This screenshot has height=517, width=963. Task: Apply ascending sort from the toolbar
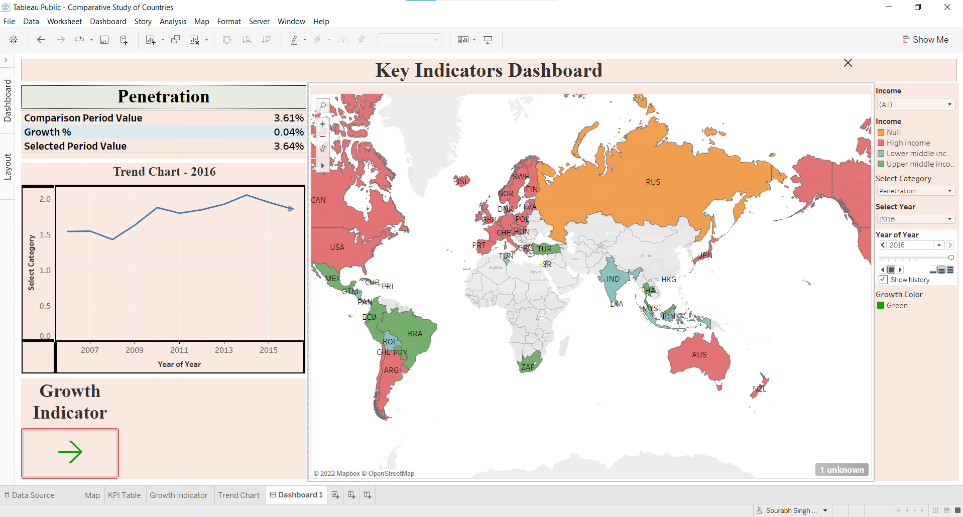pyautogui.click(x=247, y=40)
